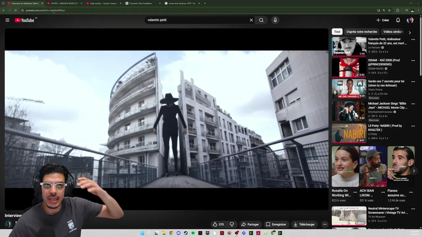Screen dimensions: 422x237
Task: Open Chrome's three-dot menu
Action: pyautogui.click(x=418, y=10)
